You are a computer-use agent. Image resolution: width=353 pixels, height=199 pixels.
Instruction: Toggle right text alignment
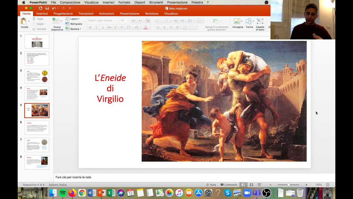(171, 27)
